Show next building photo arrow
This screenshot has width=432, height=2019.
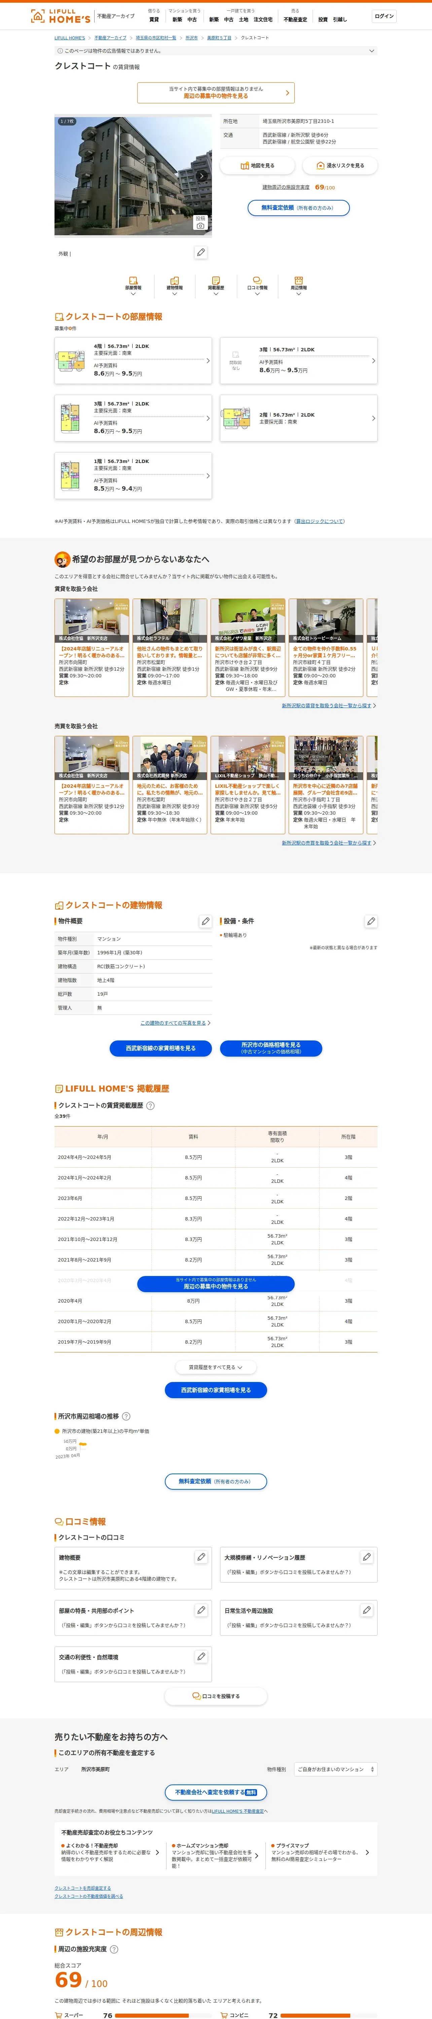tap(202, 176)
